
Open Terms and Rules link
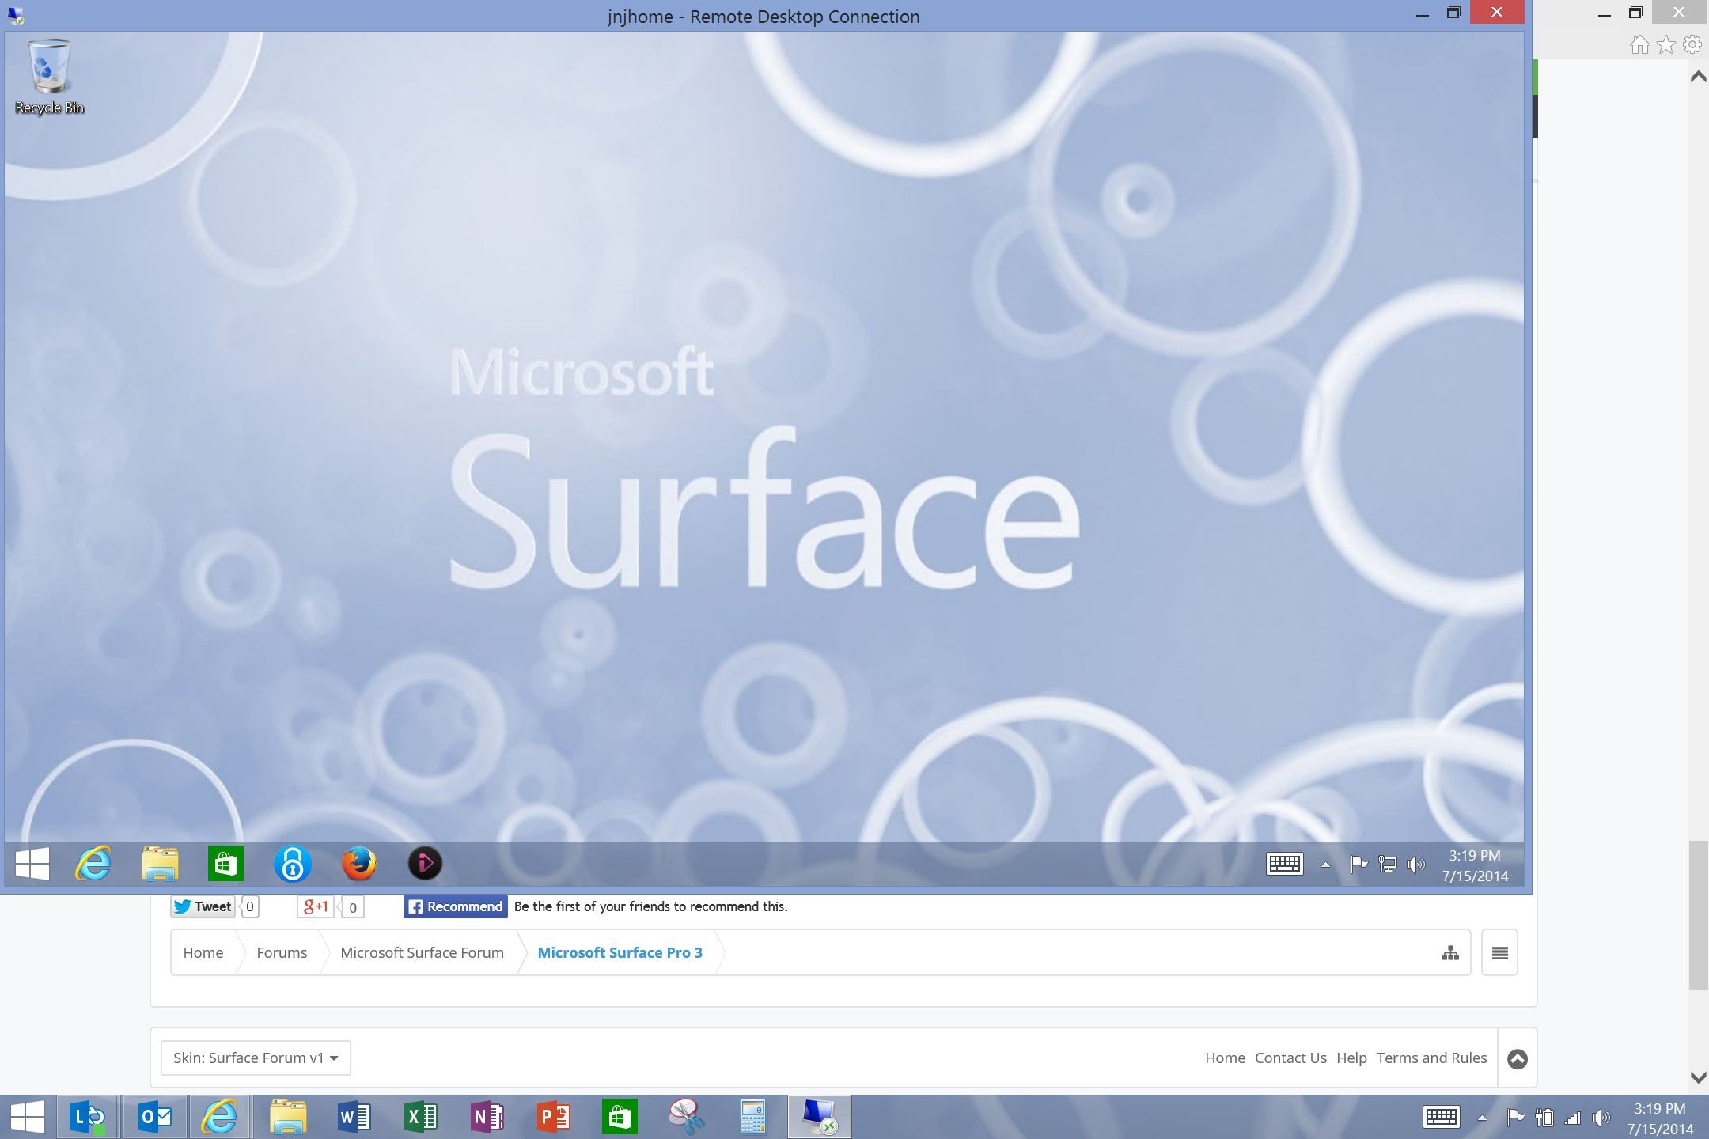coord(1431,1058)
